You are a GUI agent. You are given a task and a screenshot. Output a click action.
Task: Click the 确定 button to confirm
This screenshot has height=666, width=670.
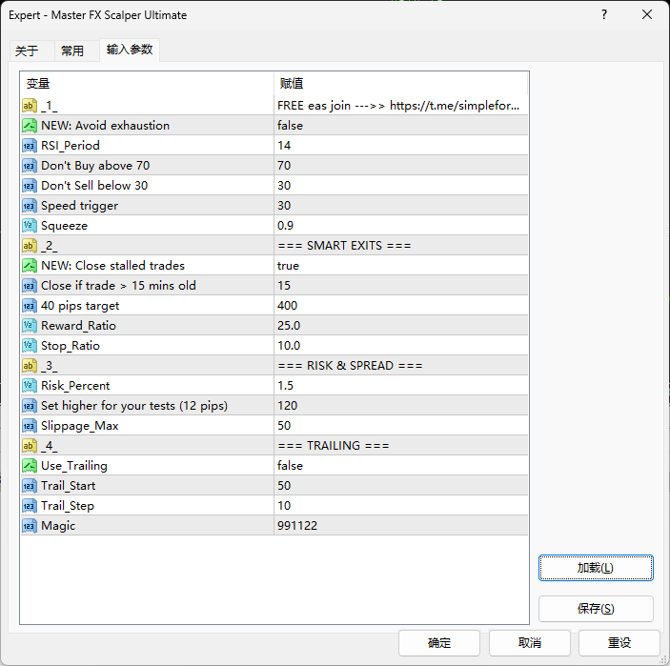(439, 643)
